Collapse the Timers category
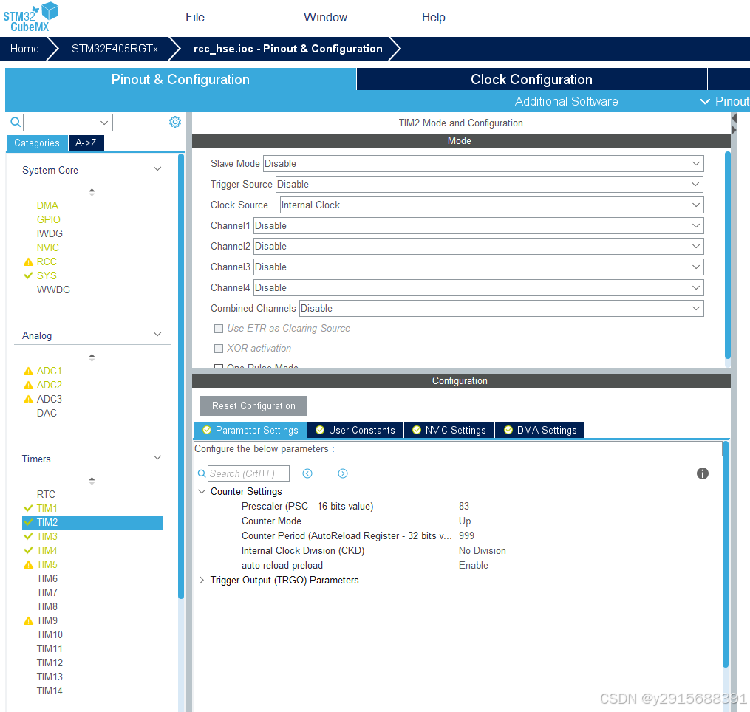The image size is (750, 712). pos(157,458)
